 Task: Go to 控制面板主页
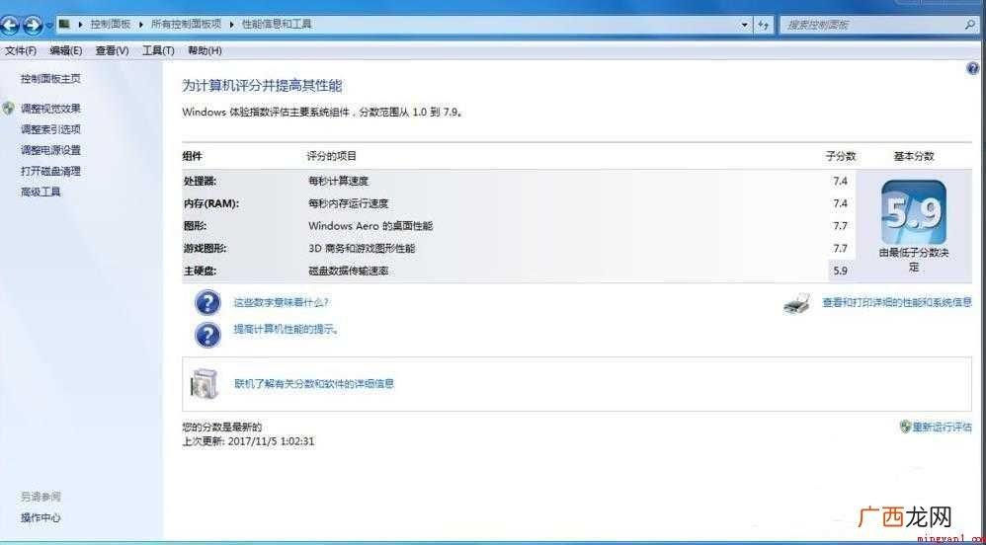(x=50, y=79)
